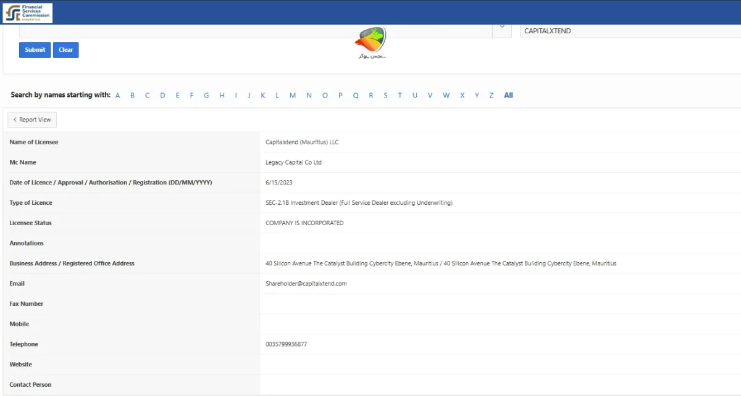741x396 pixels.
Task: Filter names starting with T
Action: tap(400, 95)
